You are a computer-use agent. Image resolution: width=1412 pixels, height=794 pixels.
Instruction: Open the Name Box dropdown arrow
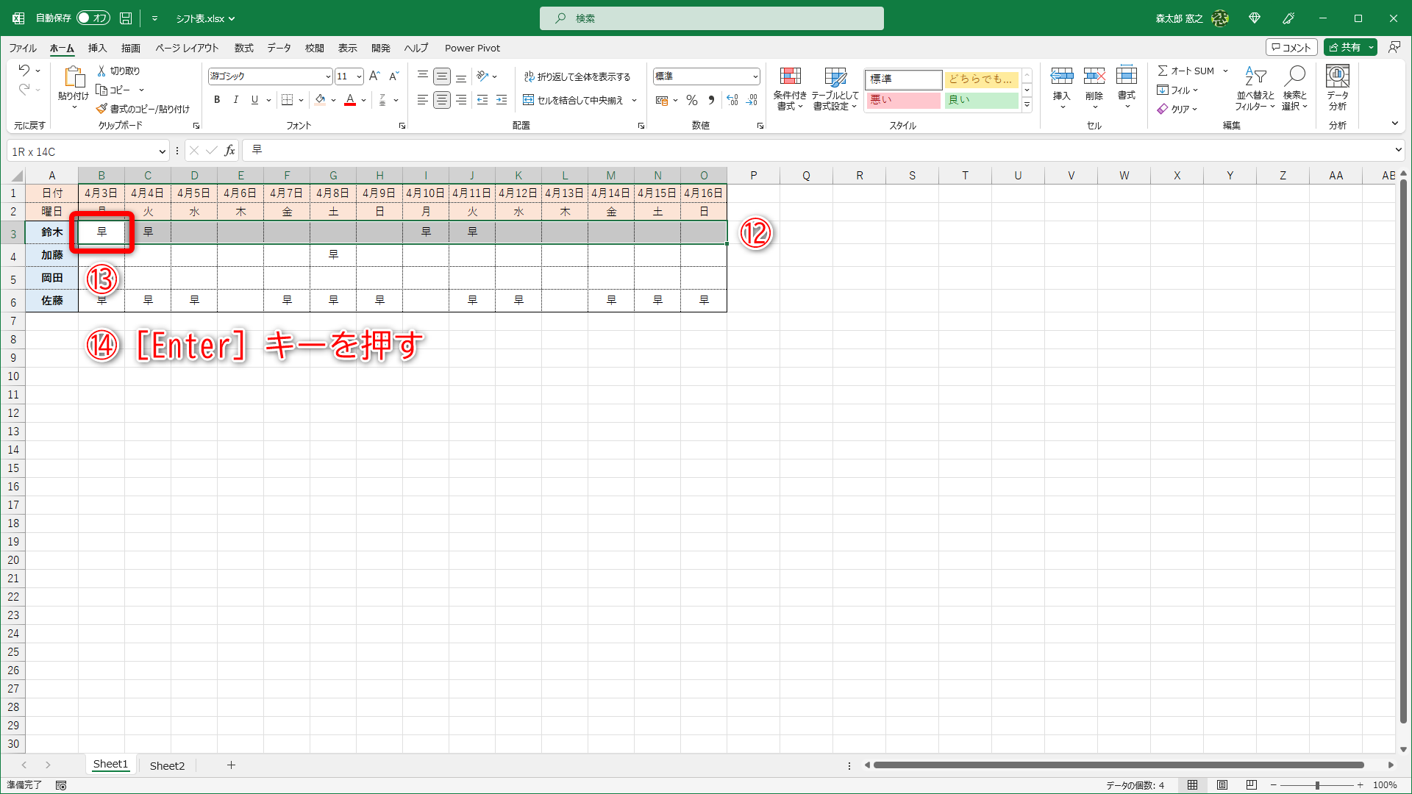(x=162, y=151)
